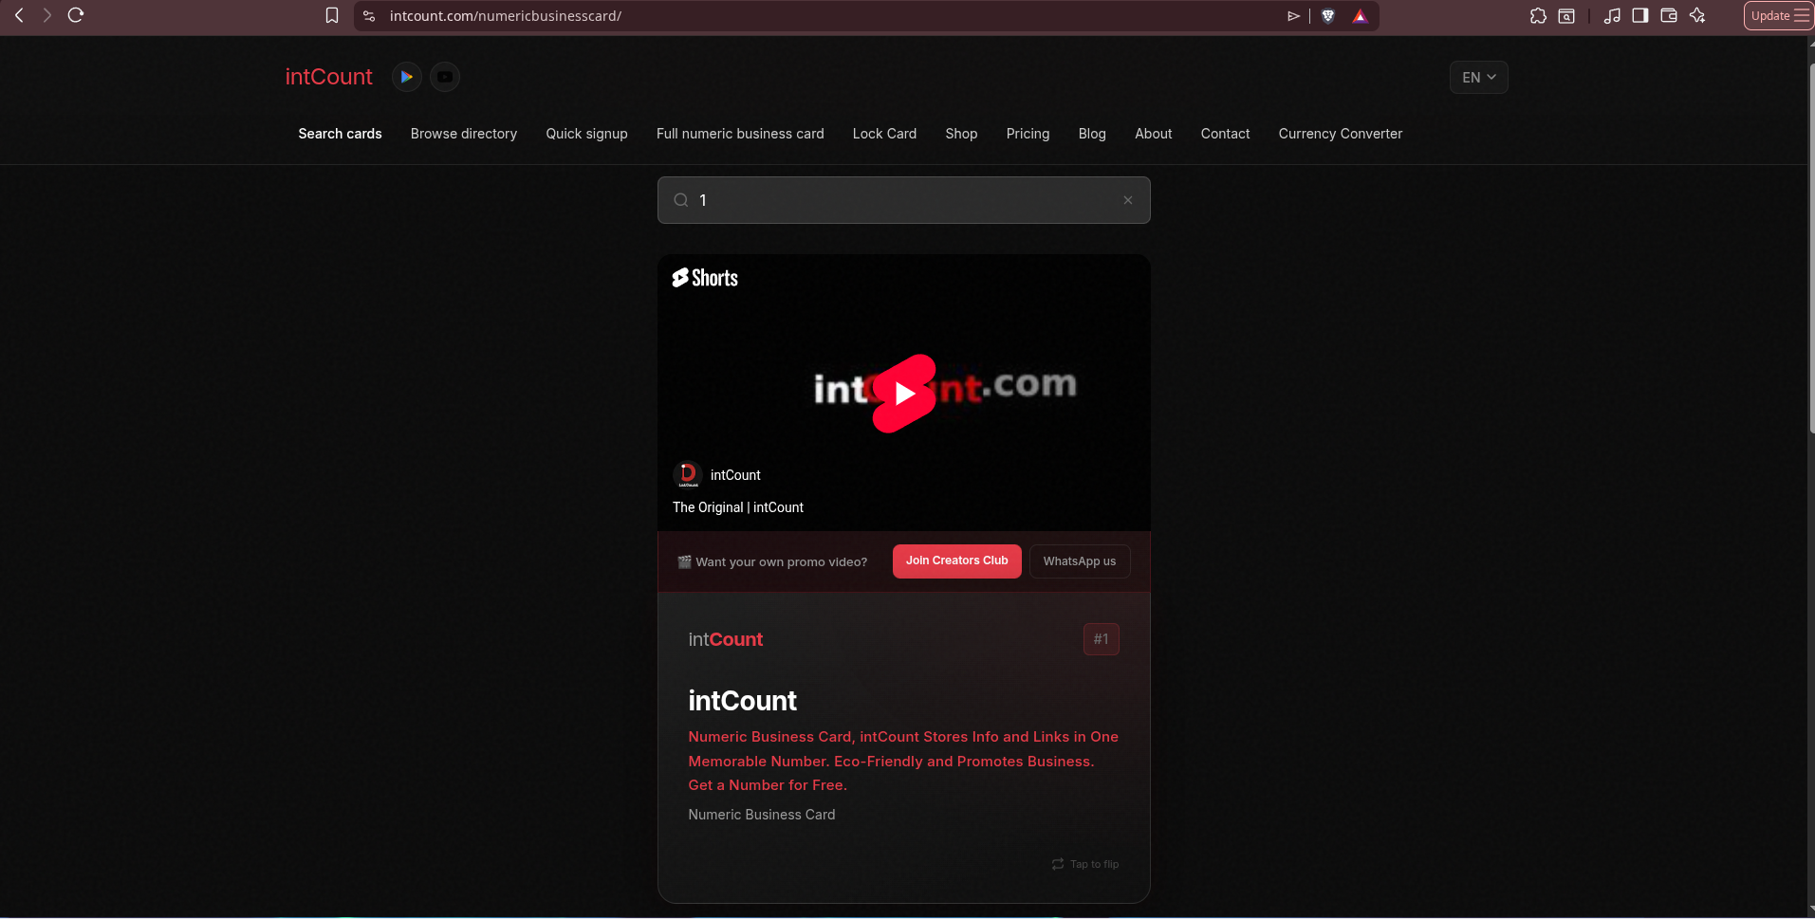This screenshot has height=919, width=1815.
Task: Open the Google Play icon beside logo
Action: point(407,77)
